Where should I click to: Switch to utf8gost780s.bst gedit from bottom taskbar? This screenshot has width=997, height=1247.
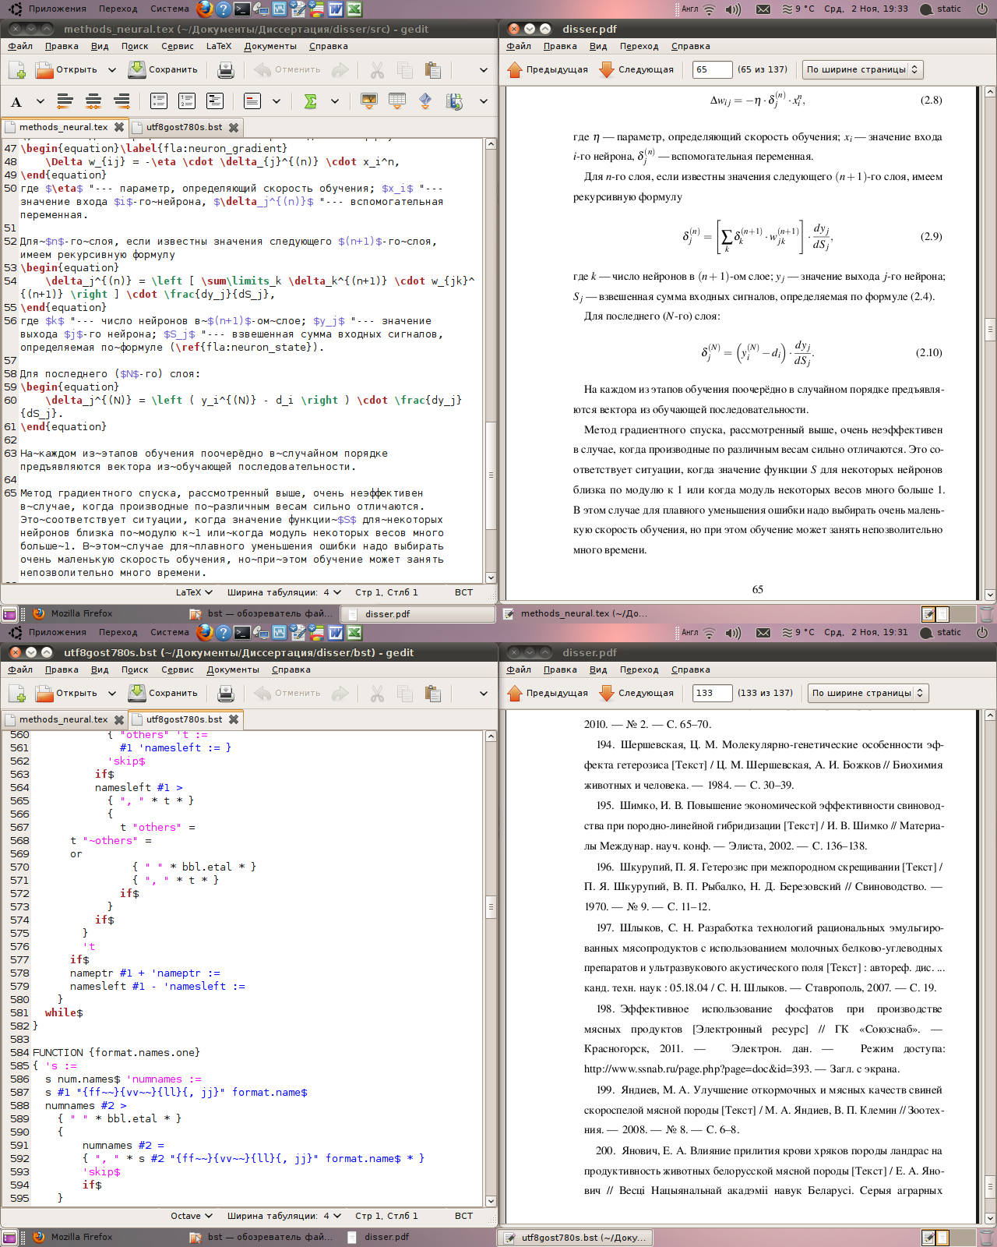pyautogui.click(x=576, y=1237)
